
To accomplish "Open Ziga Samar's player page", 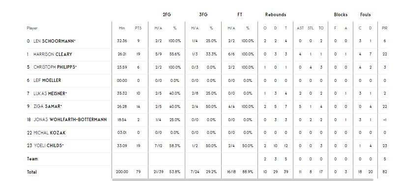I will pos(48,106).
